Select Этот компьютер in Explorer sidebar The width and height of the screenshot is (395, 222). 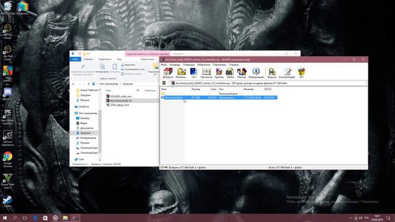tap(86, 113)
